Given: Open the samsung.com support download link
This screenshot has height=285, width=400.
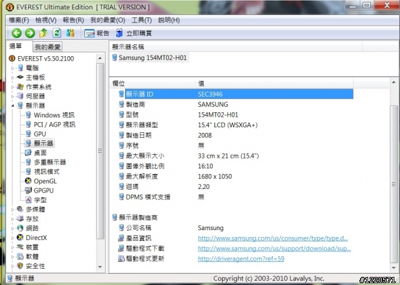Looking at the screenshot, I should coord(274,249).
